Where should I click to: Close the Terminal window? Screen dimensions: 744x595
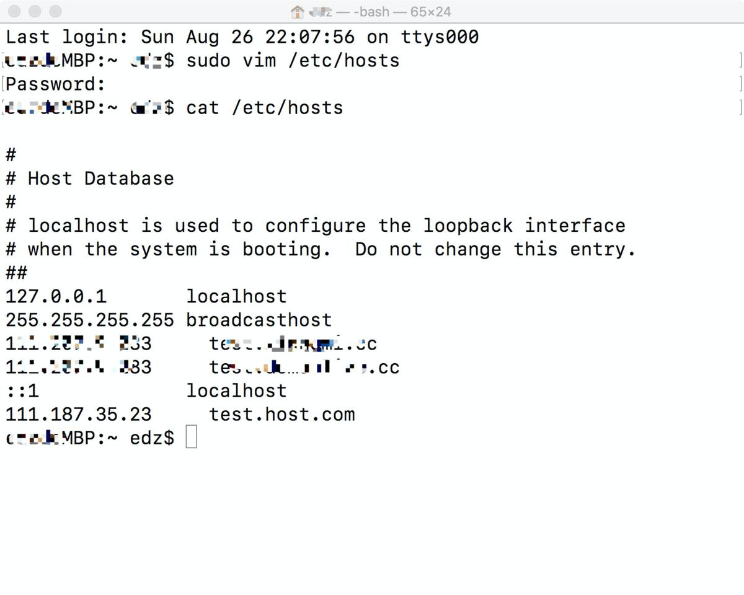pos(15,11)
